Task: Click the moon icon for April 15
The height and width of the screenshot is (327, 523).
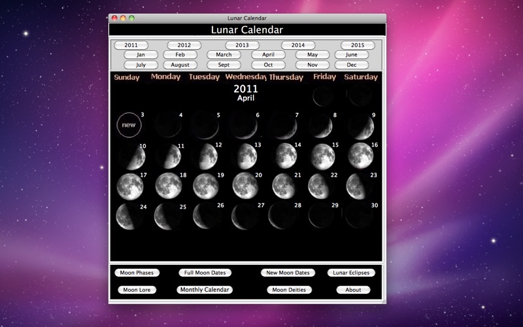Action: click(323, 157)
